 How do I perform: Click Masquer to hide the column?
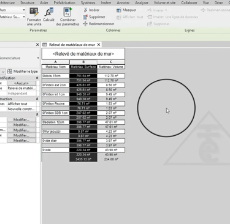click(x=126, y=10)
